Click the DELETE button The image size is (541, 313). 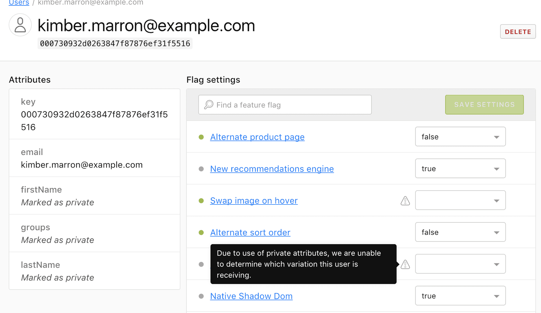coord(518,32)
